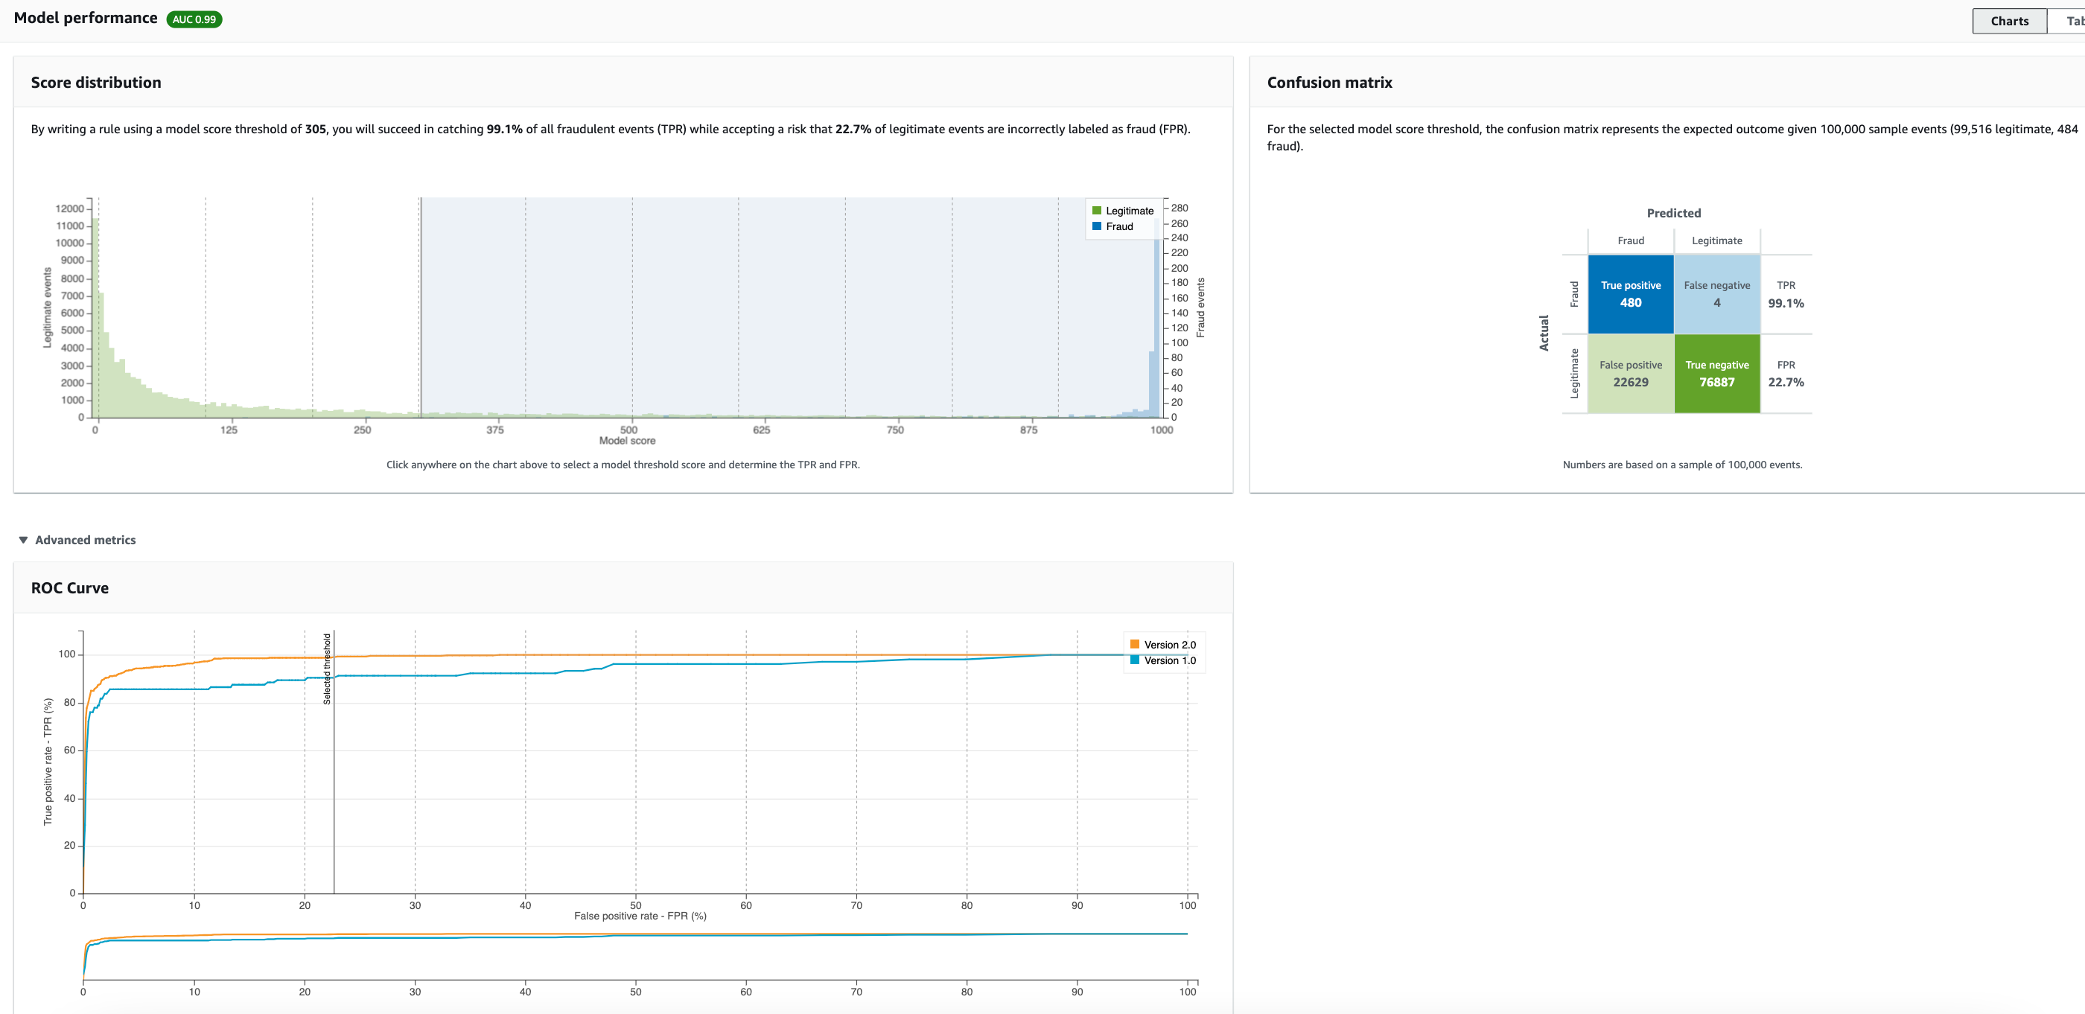2085x1014 pixels.
Task: Click the Confusion matrix heading
Action: coord(1329,83)
